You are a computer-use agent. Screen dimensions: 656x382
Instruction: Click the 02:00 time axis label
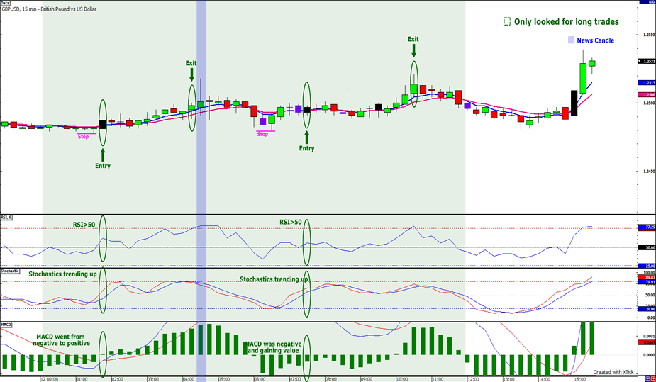tap(117, 379)
